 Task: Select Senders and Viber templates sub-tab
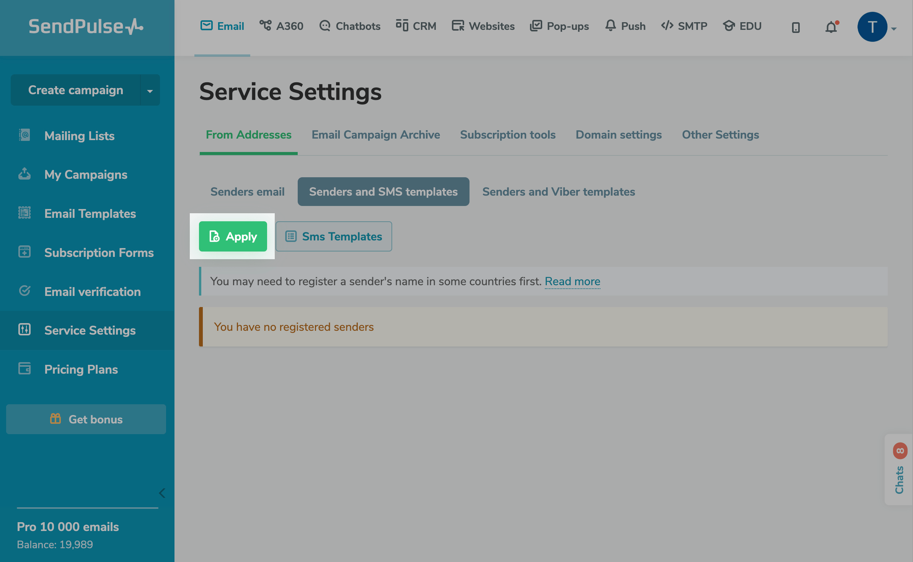point(559,191)
